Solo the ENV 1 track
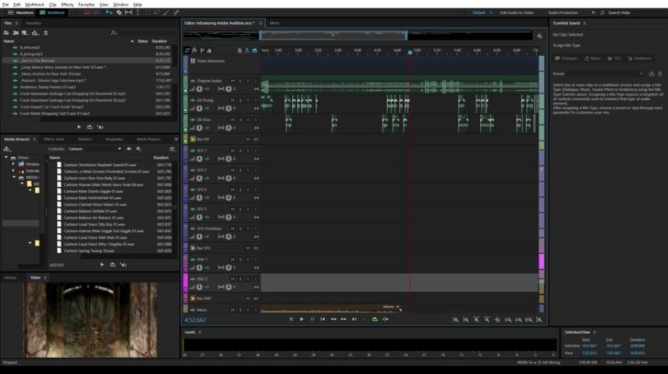 (x=240, y=260)
